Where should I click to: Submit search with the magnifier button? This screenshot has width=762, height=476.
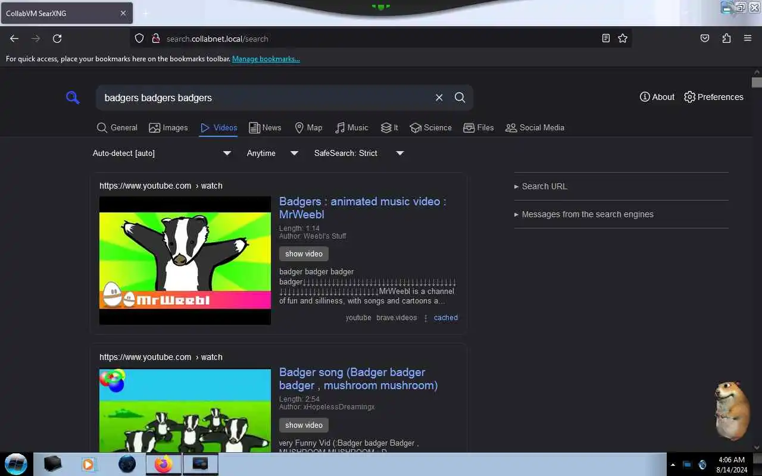tap(460, 98)
